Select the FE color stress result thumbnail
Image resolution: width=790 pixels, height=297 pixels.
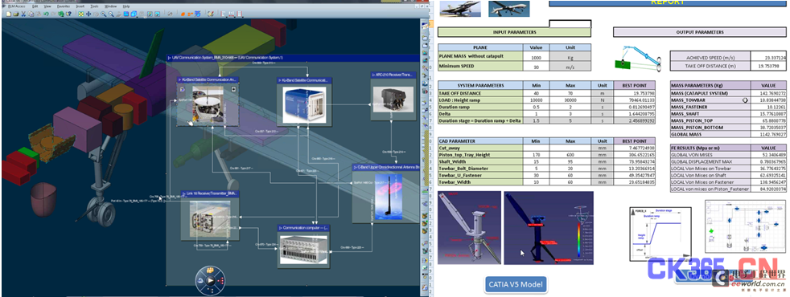548,228
